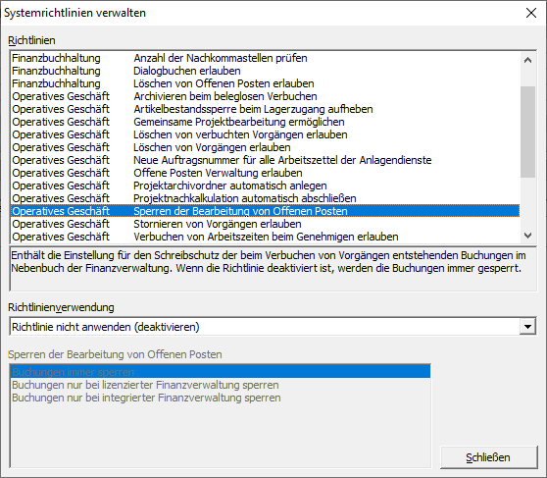Click the scroll down arrow of Richtlinien list

coord(527,236)
